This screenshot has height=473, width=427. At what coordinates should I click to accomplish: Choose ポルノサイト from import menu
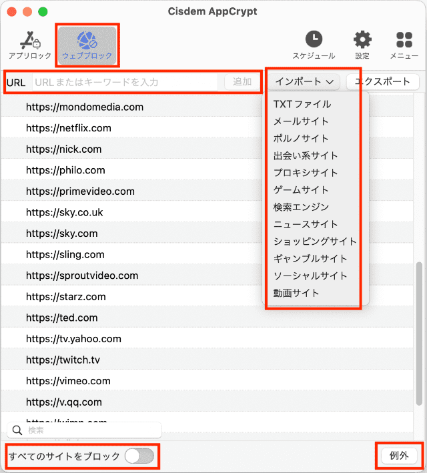tap(300, 139)
